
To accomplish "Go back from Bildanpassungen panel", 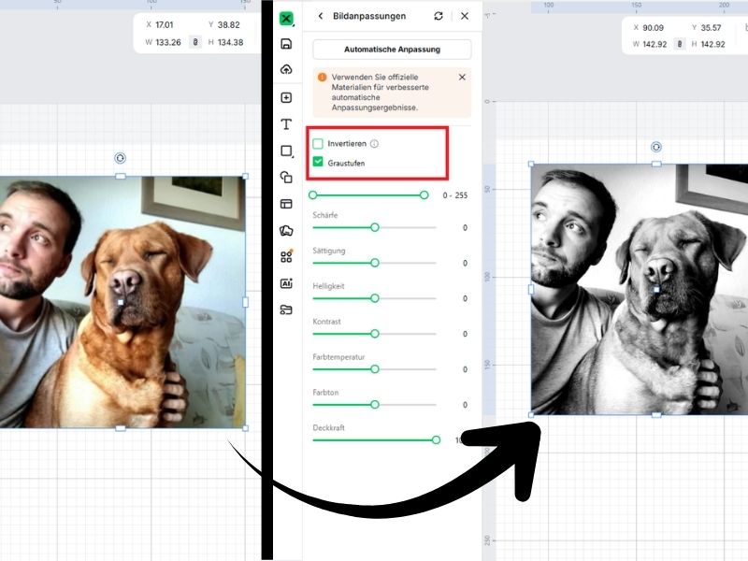I will point(321,16).
